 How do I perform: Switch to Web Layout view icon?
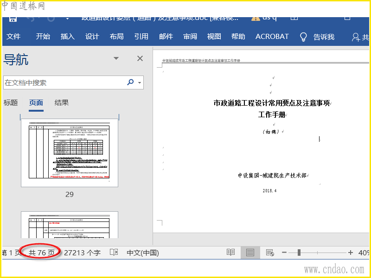click(x=270, y=253)
